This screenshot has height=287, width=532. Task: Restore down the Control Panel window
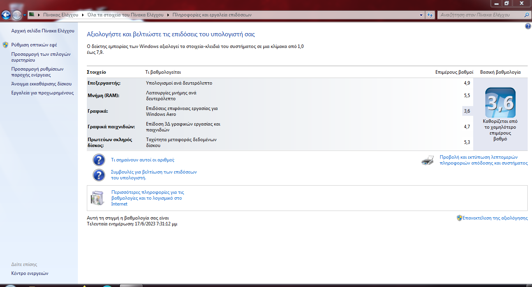(x=507, y=3)
